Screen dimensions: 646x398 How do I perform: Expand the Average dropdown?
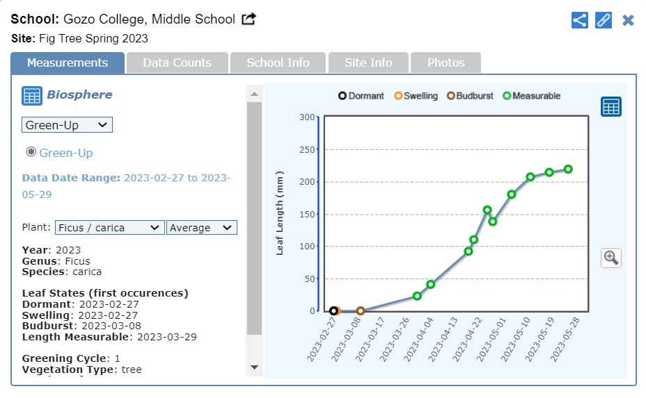coord(201,228)
